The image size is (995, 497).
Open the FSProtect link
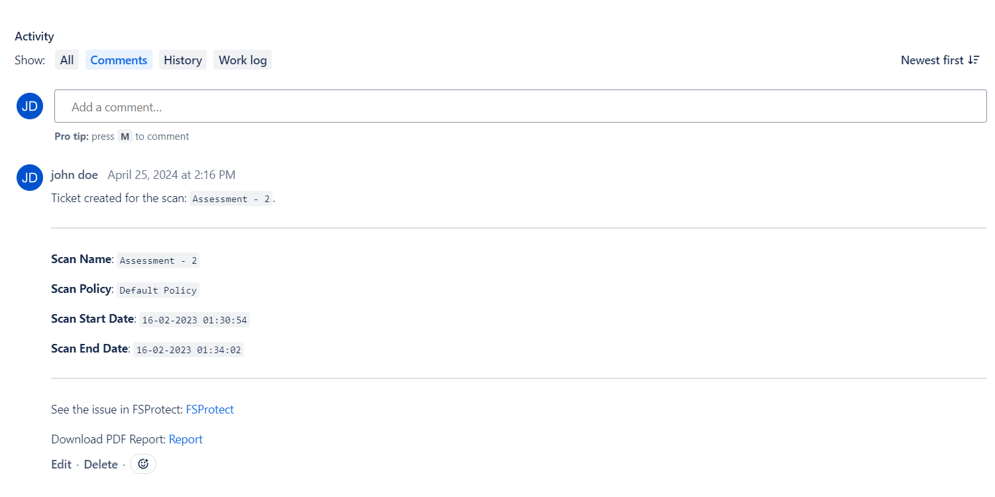(210, 410)
